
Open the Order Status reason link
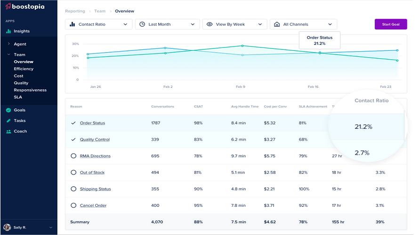point(92,123)
